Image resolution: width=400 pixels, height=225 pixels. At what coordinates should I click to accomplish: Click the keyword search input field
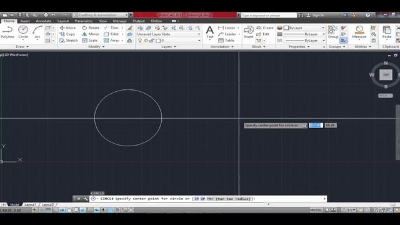pos(269,15)
